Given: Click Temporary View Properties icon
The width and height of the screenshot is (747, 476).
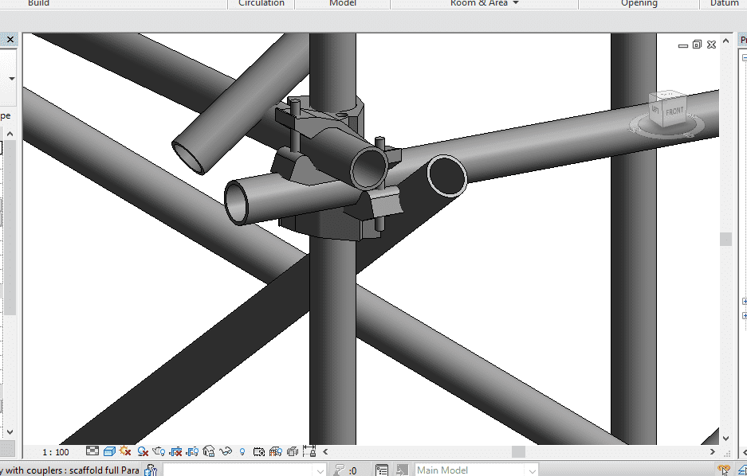Looking at the screenshot, I should click(x=259, y=452).
